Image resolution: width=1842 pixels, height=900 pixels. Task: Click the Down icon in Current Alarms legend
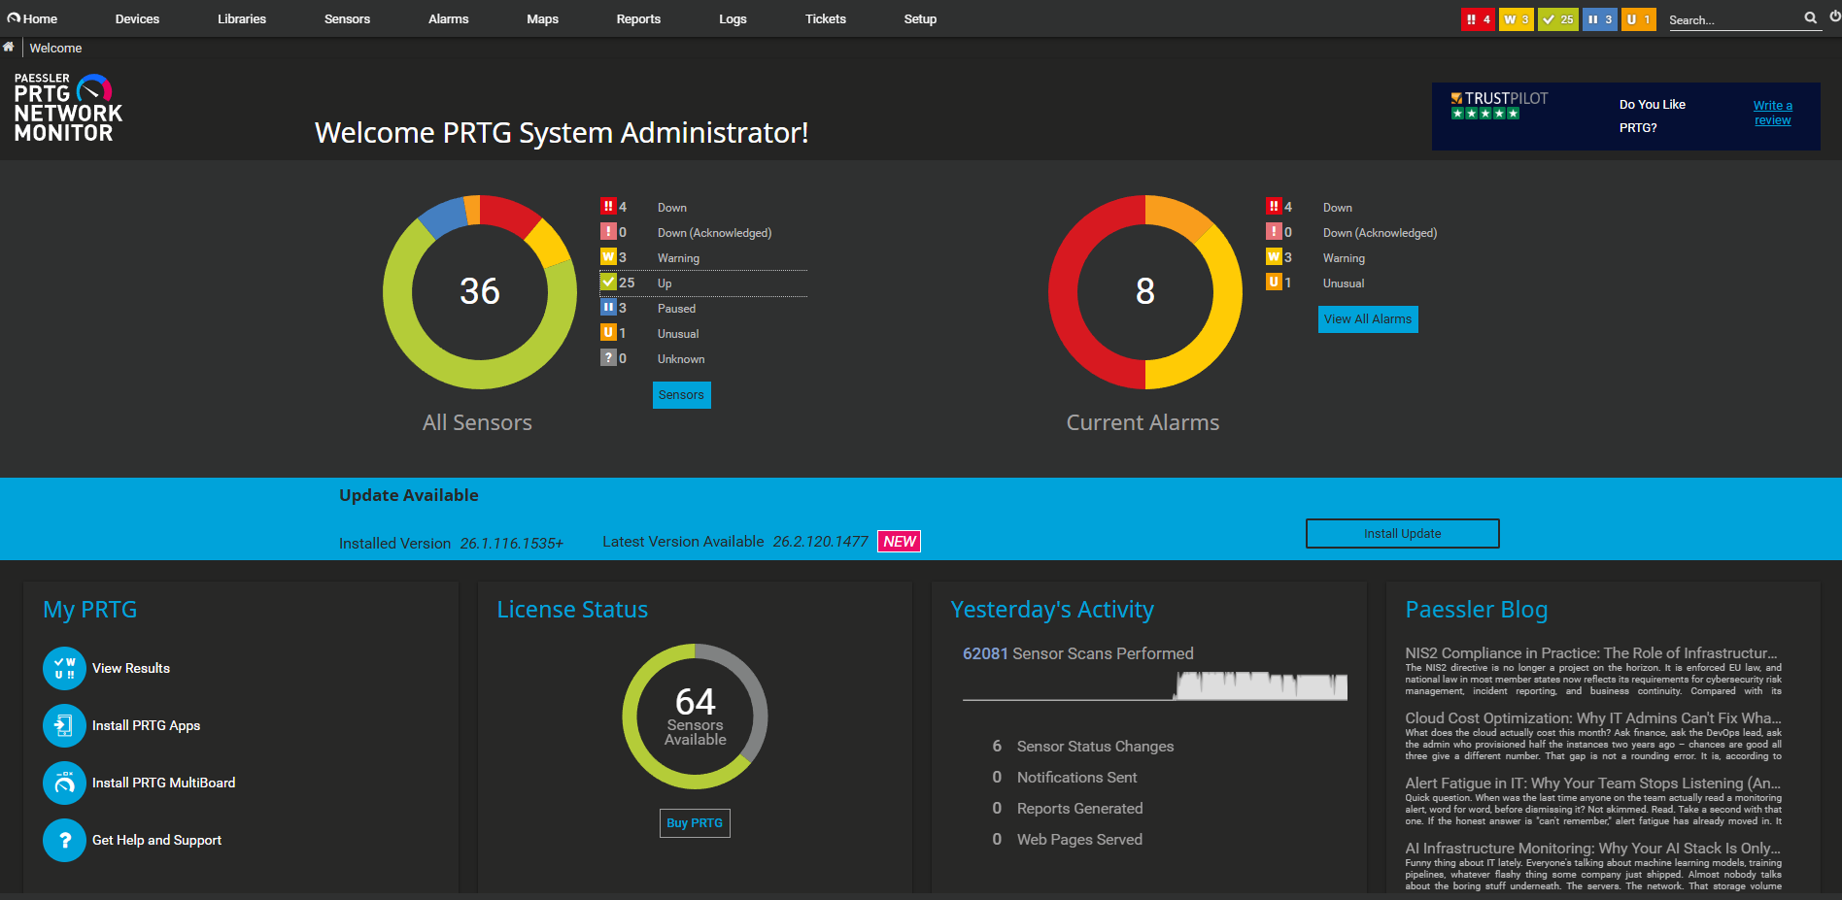[x=1274, y=206]
